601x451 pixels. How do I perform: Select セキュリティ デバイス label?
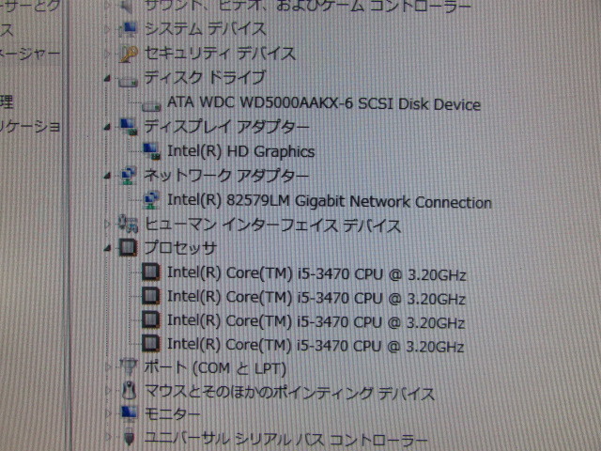pyautogui.click(x=220, y=54)
